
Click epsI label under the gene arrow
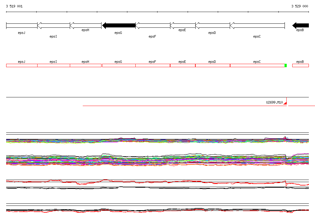tap(53, 36)
